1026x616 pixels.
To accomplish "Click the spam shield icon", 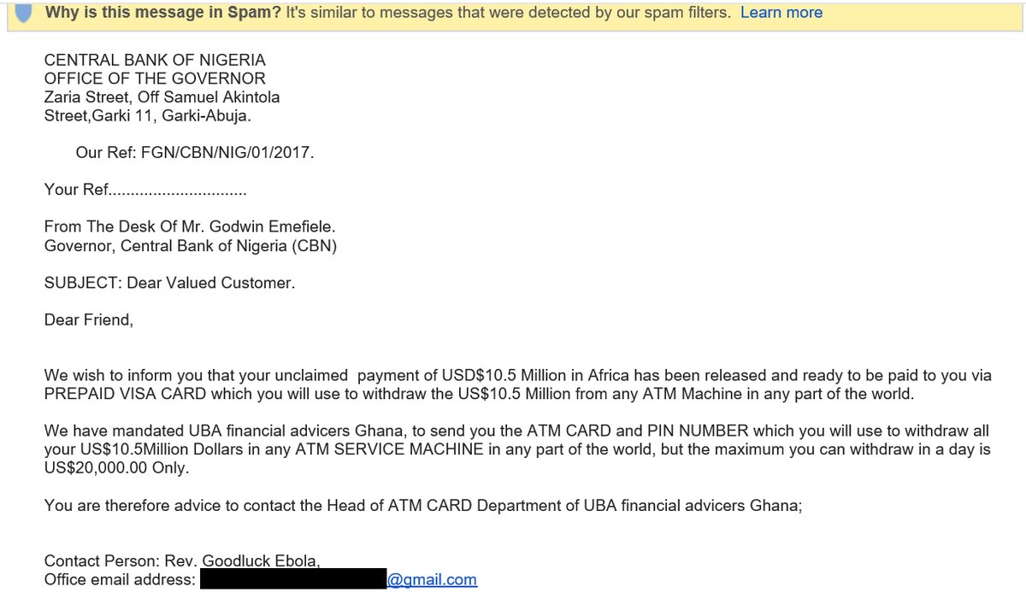I will (x=23, y=13).
